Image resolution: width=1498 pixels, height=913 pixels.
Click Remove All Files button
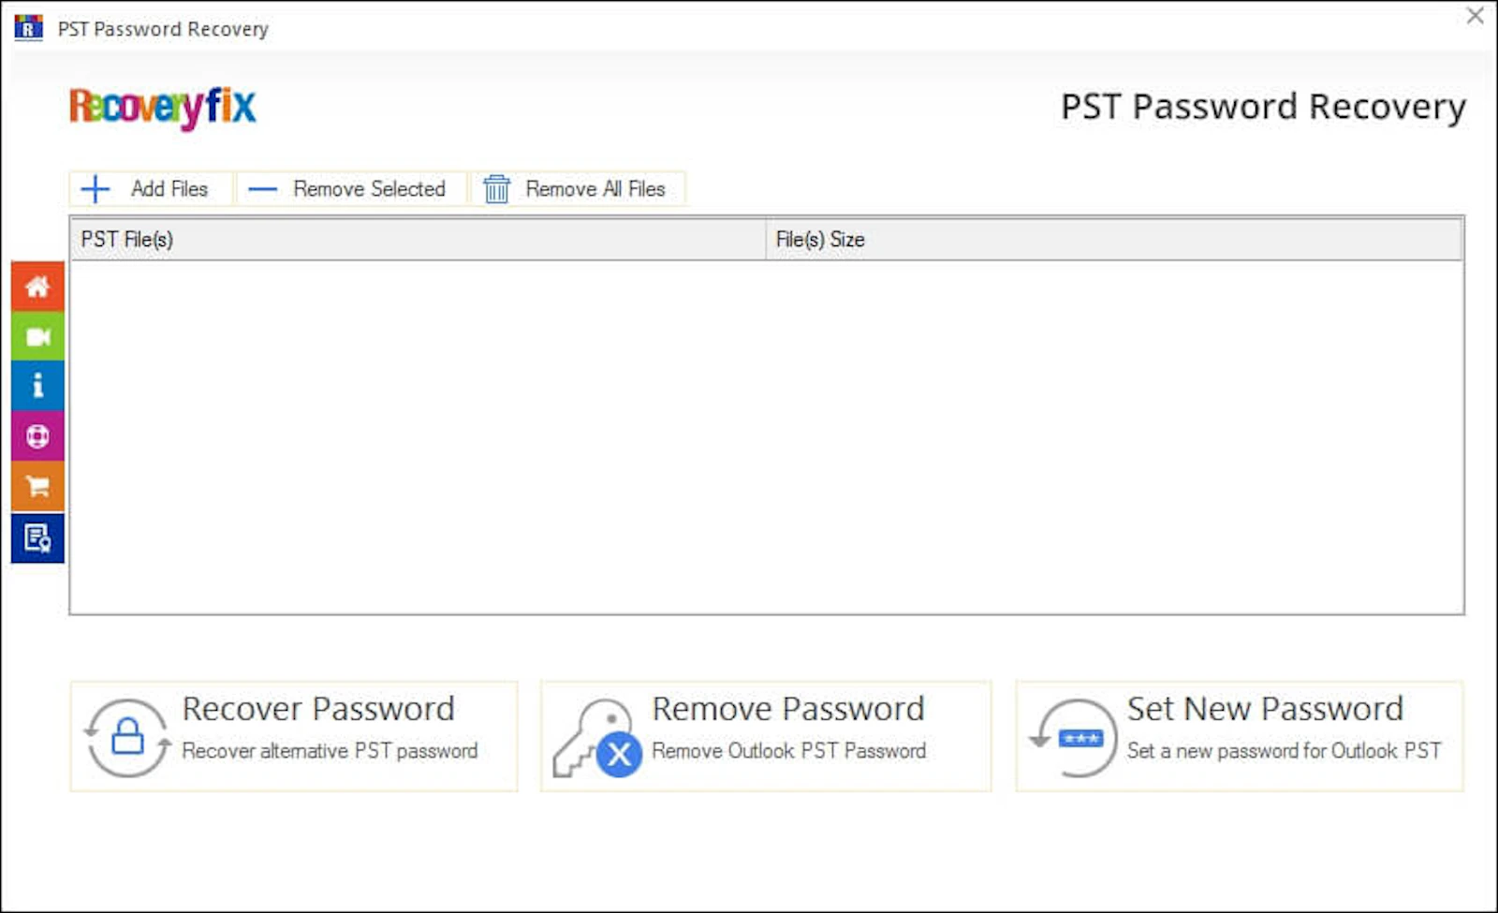pos(578,189)
